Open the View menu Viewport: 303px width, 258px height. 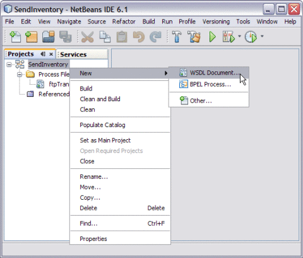pos(44,21)
